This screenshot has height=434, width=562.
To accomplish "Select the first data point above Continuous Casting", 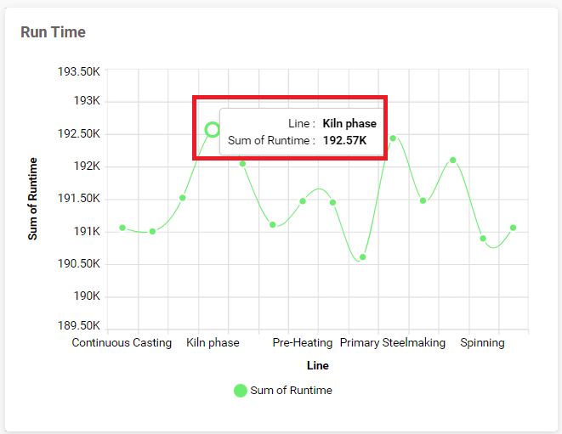I will click(122, 228).
